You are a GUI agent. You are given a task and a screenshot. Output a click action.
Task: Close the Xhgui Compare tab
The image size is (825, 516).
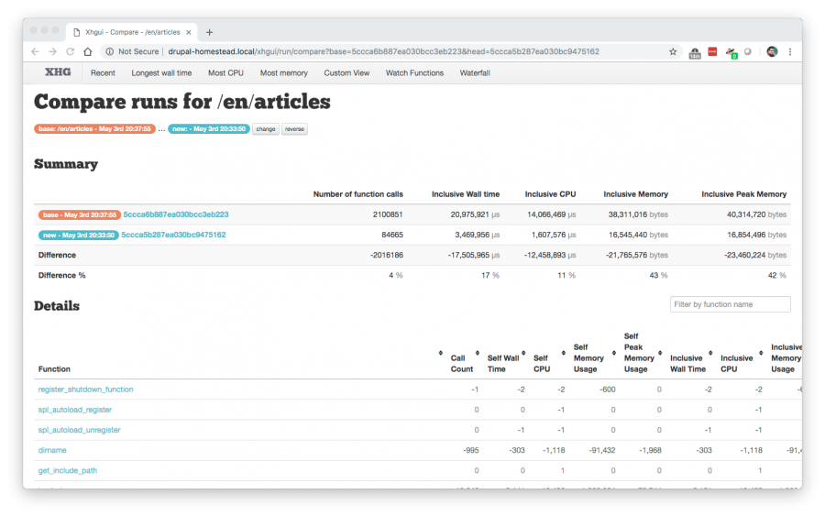(188, 32)
